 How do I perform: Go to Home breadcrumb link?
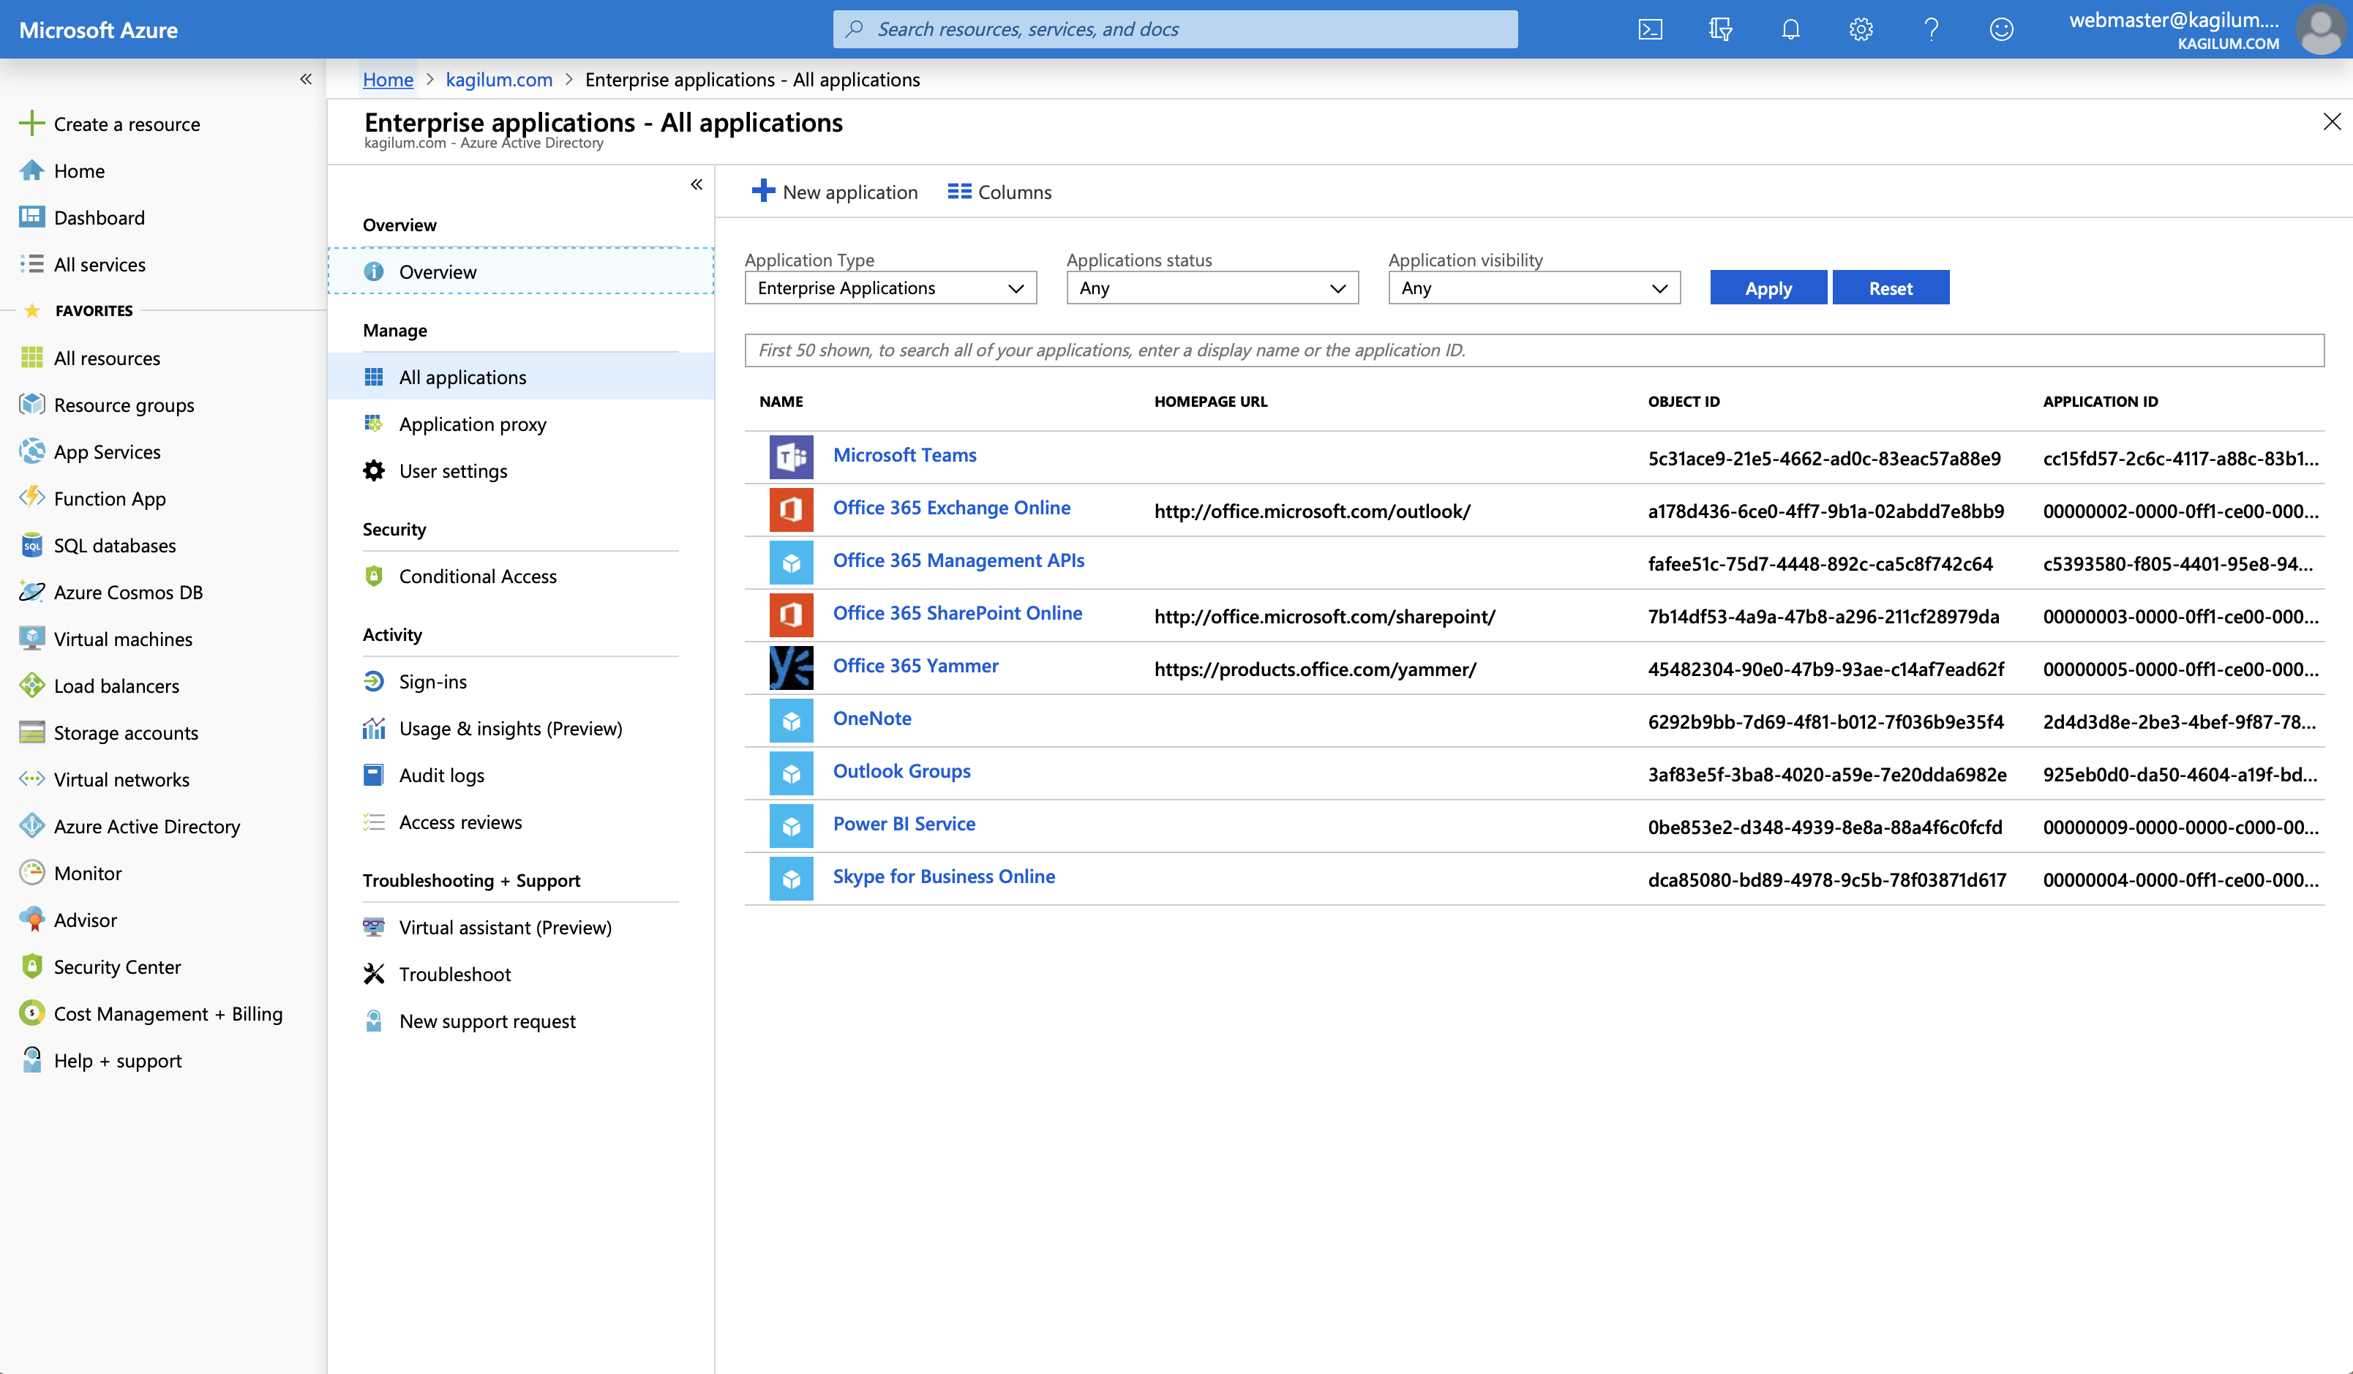[x=388, y=79]
